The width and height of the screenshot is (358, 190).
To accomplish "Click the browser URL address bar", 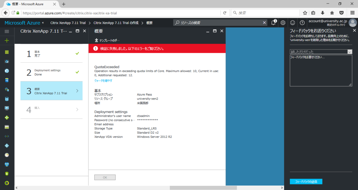I will [121, 13].
